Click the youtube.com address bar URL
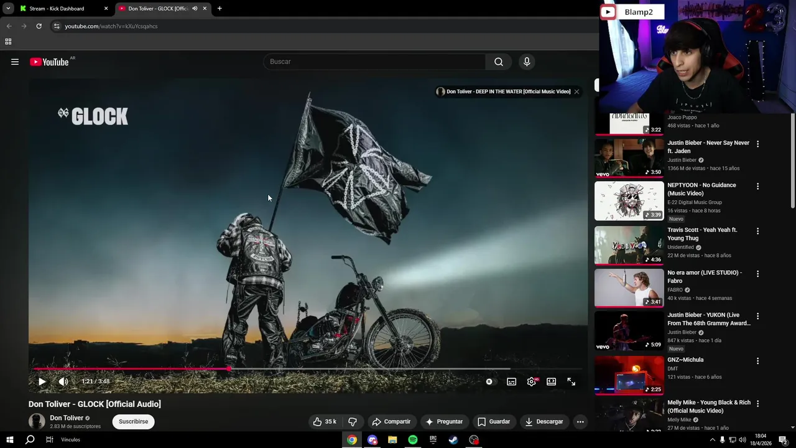 coord(111,26)
